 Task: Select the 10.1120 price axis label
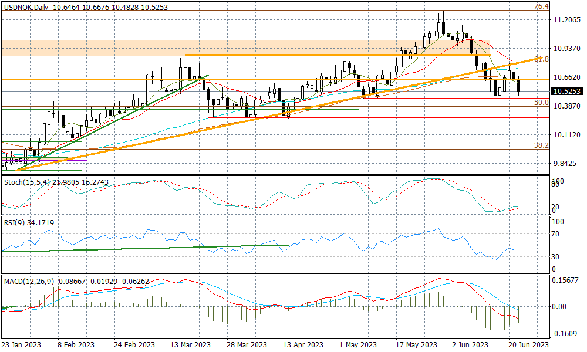pyautogui.click(x=566, y=134)
